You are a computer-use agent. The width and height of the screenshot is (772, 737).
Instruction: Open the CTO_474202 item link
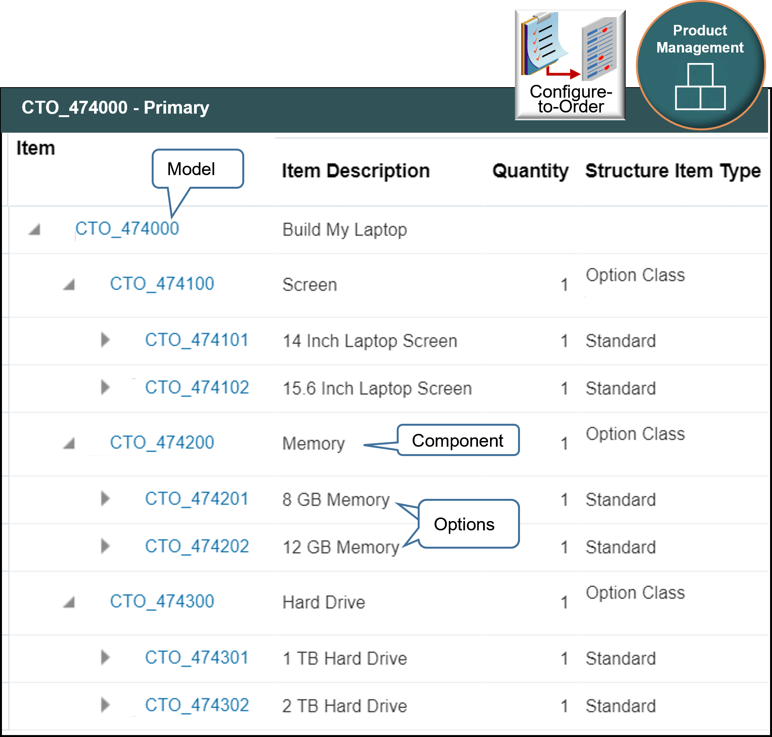197,546
